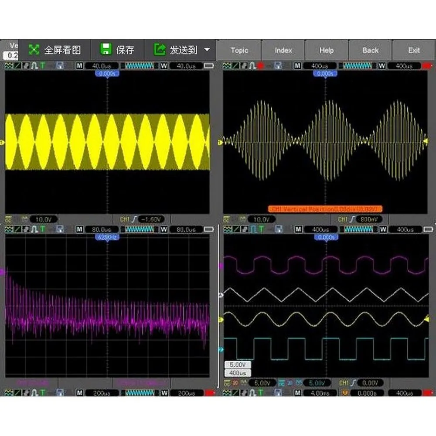Toggle the green T trigger indicator in bottom-left scope
The width and height of the screenshot is (436, 436).
[43, 229]
